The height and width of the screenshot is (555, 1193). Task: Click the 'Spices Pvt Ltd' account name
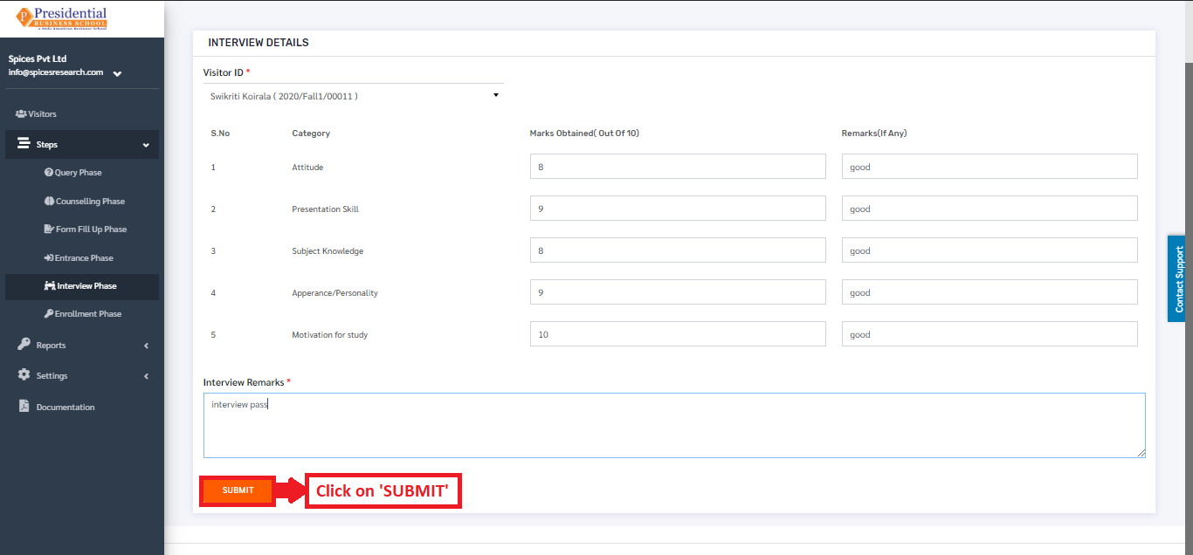pos(38,59)
